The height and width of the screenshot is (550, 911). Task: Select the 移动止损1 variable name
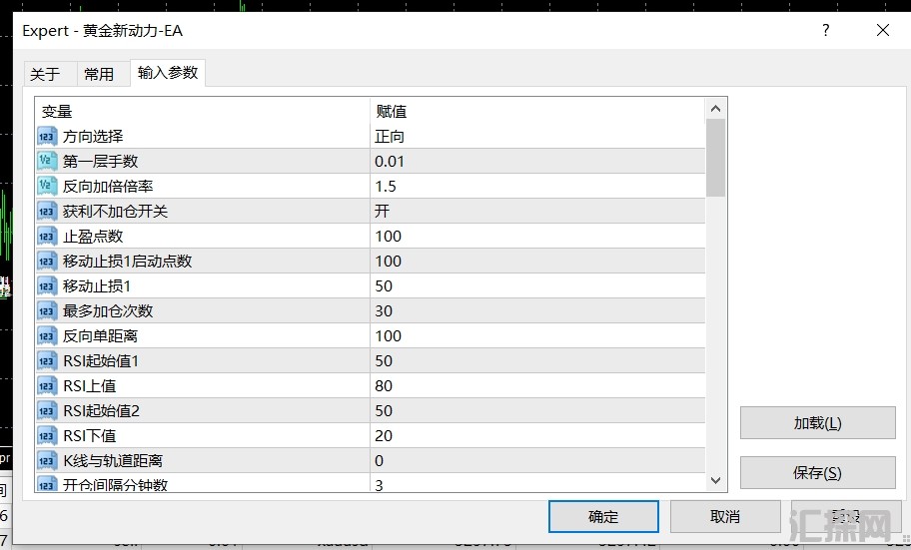[97, 286]
